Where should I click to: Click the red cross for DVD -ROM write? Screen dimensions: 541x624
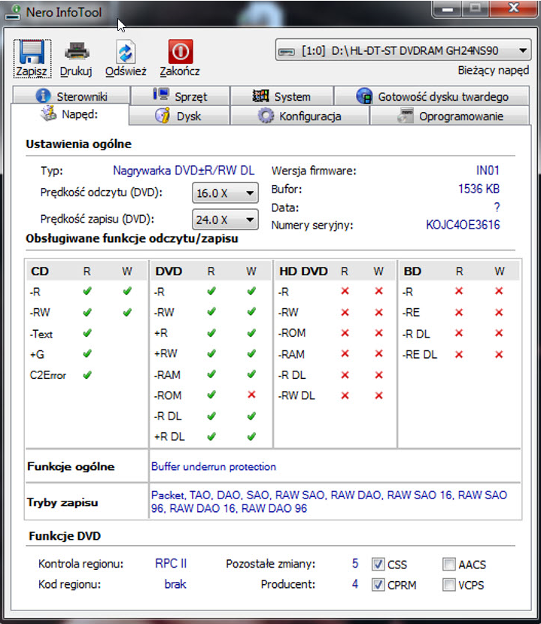pos(251,395)
